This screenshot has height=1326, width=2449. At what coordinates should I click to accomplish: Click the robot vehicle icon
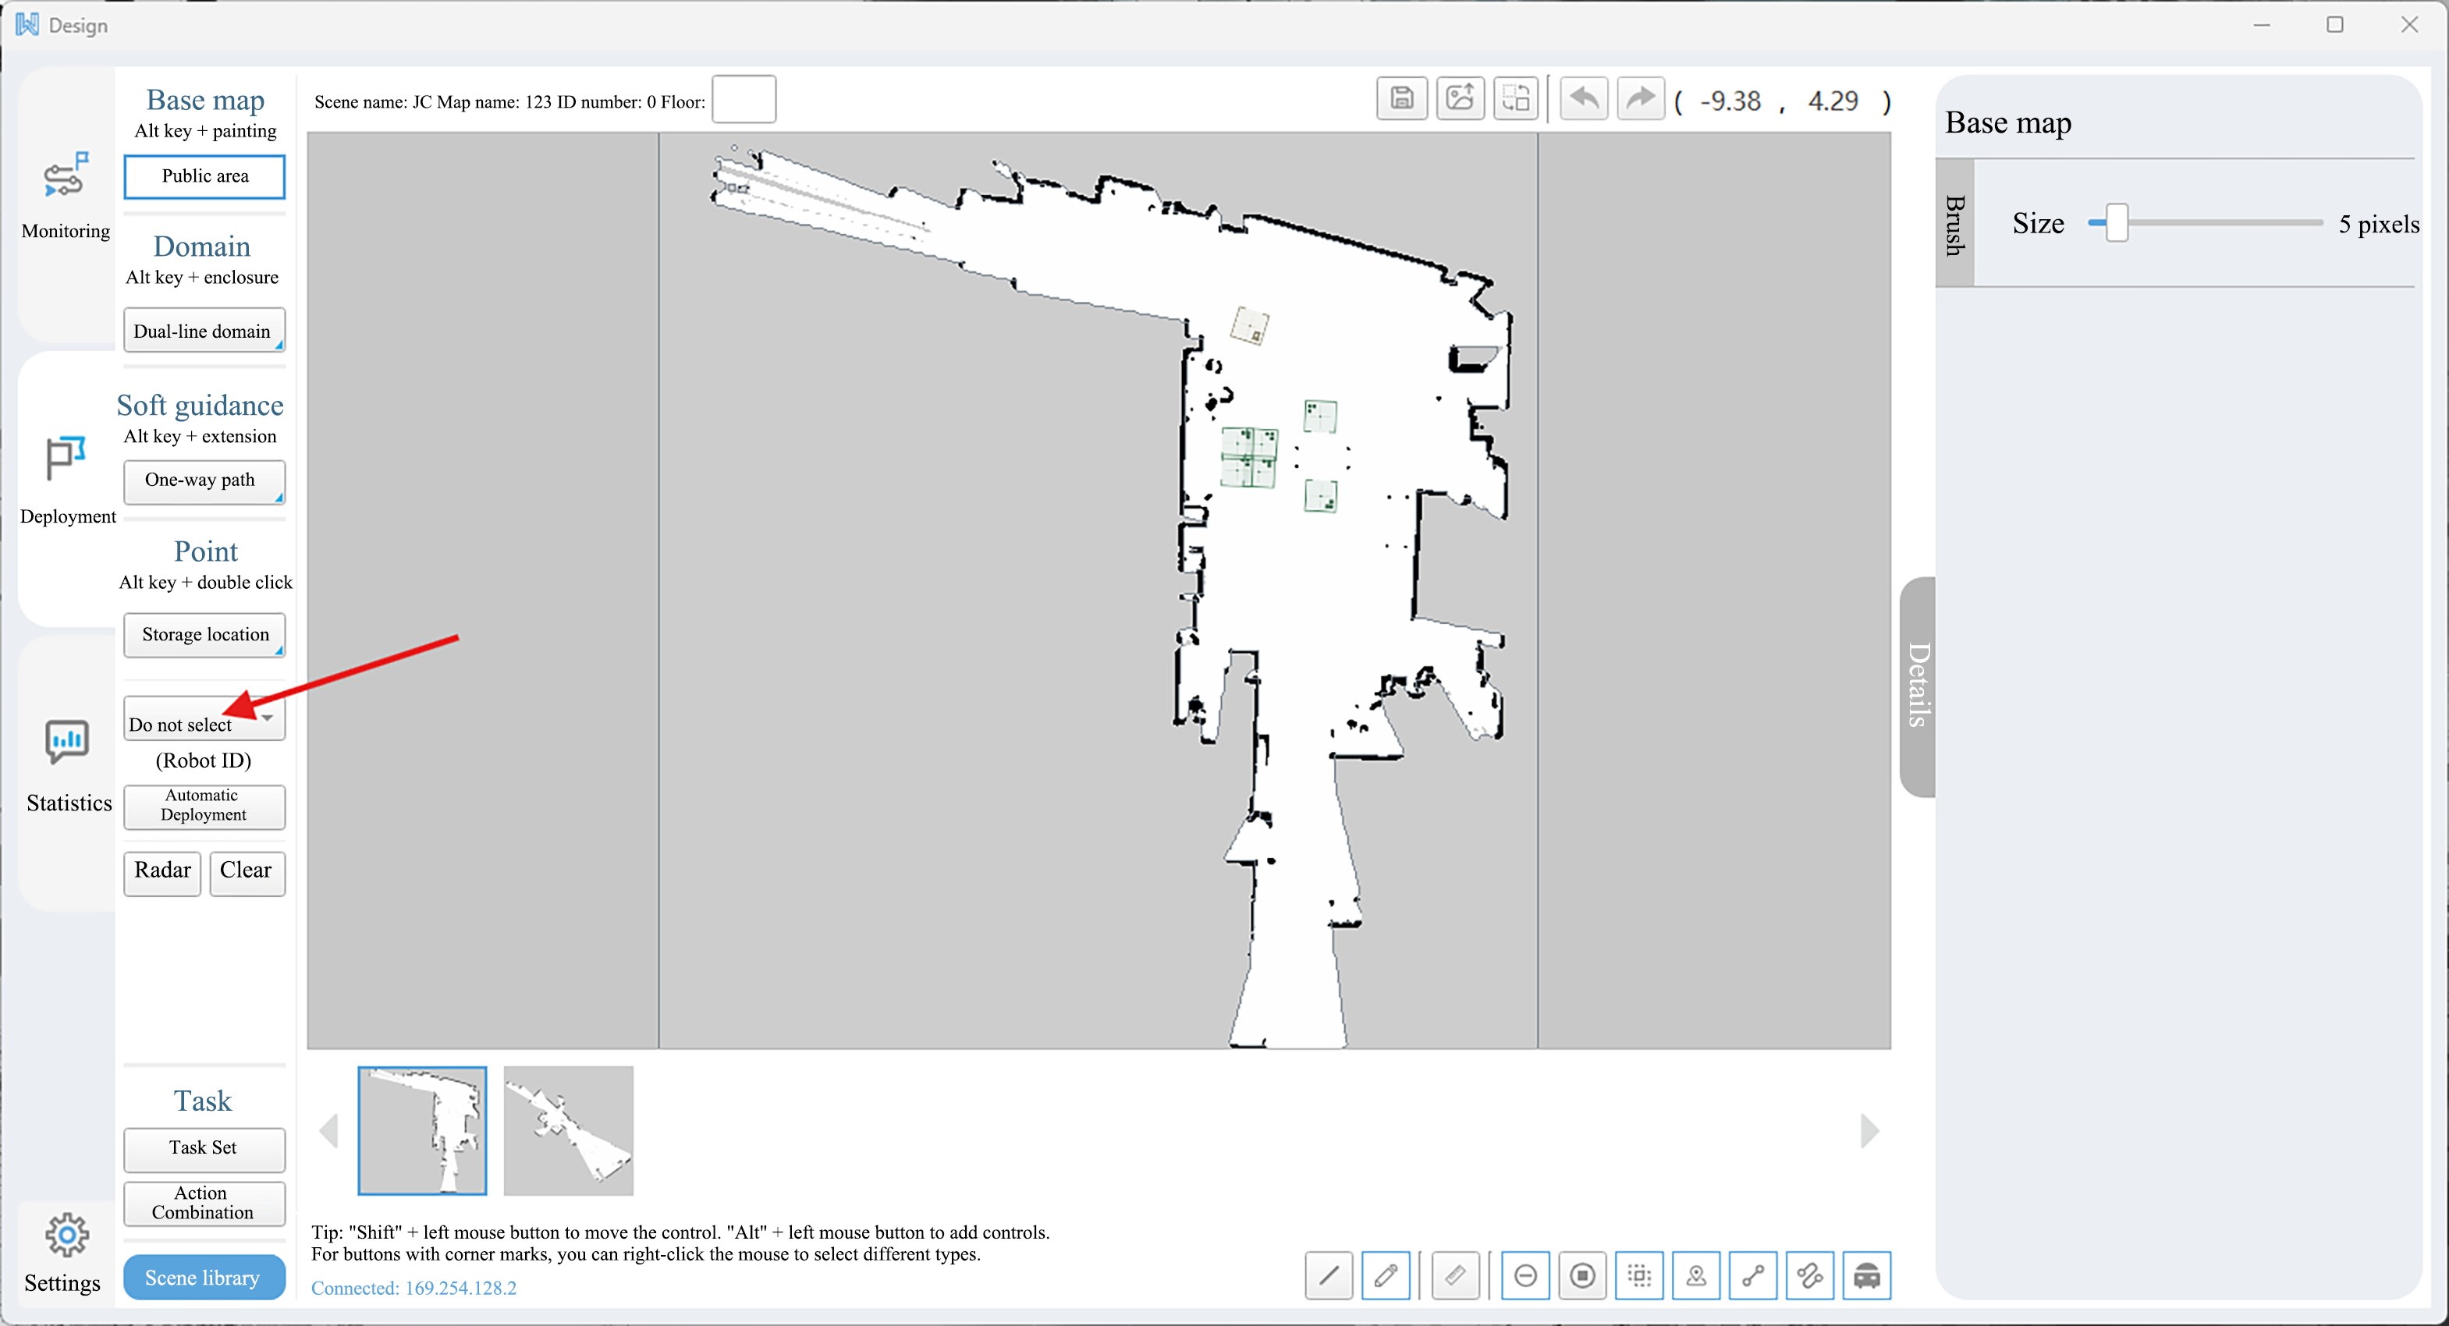click(1866, 1275)
